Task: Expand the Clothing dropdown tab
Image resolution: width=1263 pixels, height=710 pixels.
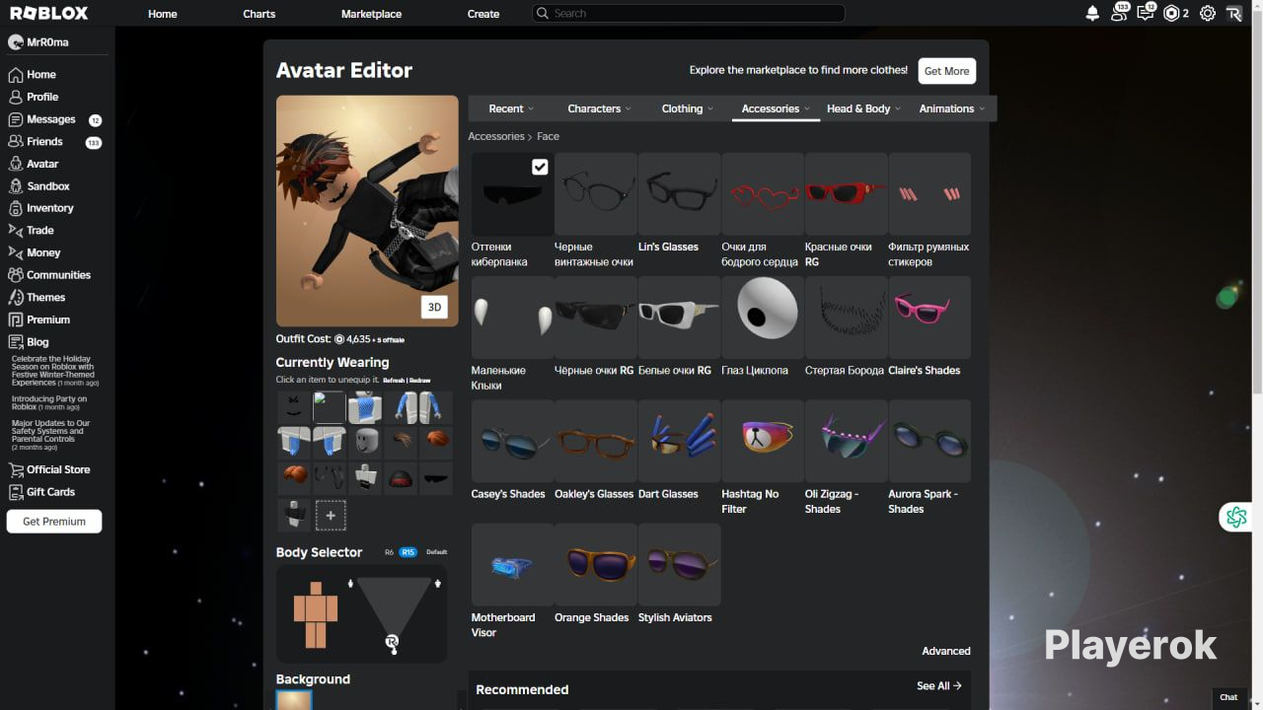Action: 688,108
